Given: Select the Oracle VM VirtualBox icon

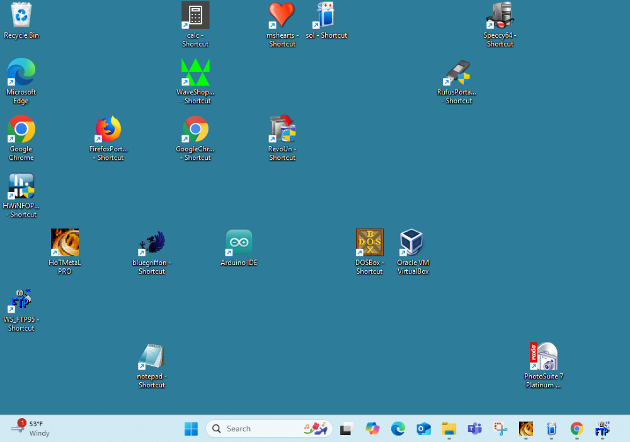Looking at the screenshot, I should 412,243.
